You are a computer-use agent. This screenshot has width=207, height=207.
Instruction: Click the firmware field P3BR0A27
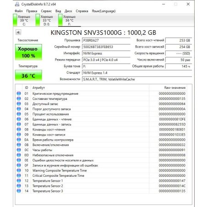(106, 40)
